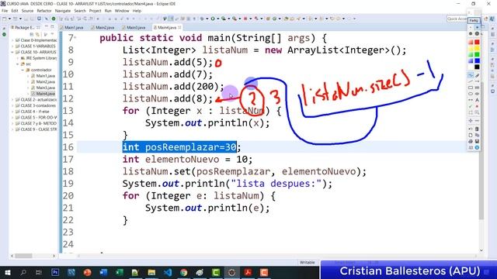497x279 pixels.
Task: Select the straight line tool in drawing palette
Action: click(x=471, y=81)
